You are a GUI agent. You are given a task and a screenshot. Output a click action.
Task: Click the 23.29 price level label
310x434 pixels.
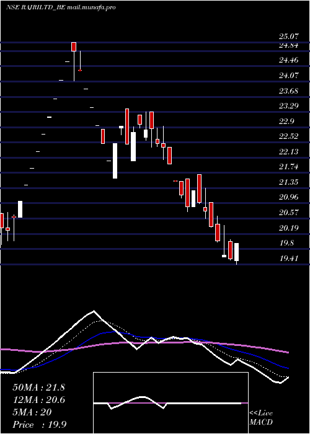point(289,106)
